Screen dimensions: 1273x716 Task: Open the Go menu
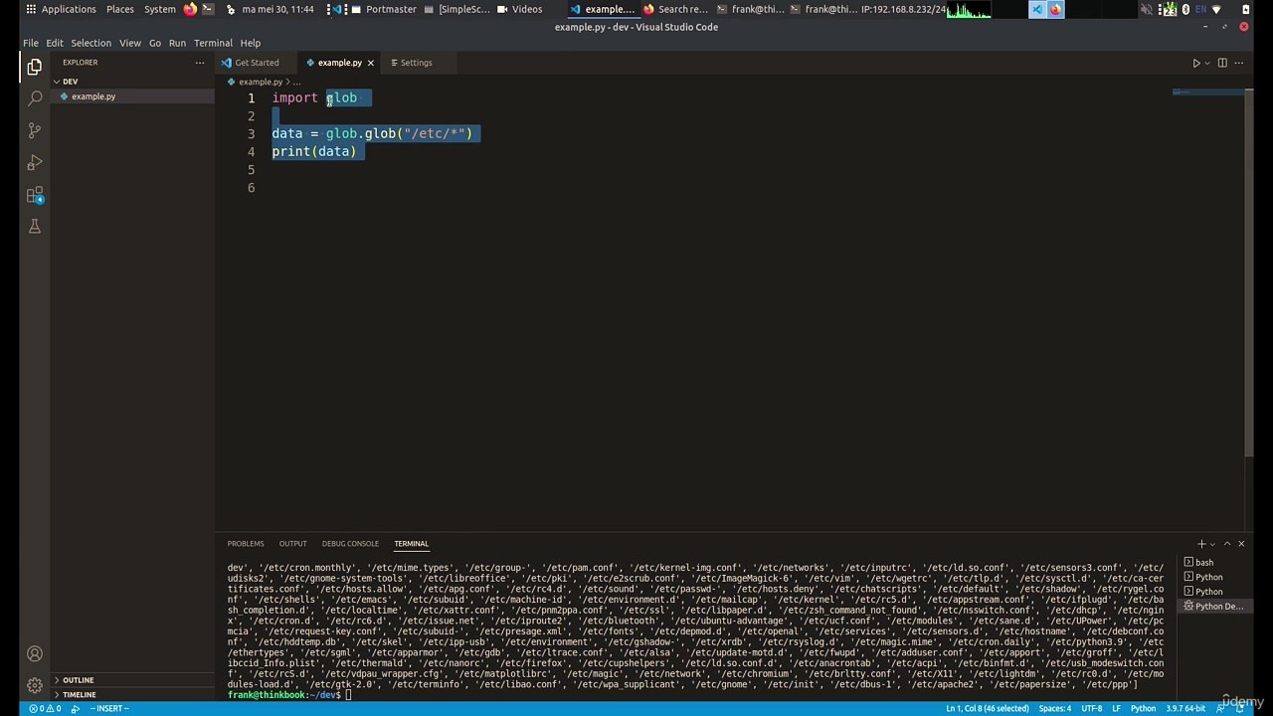(155, 43)
